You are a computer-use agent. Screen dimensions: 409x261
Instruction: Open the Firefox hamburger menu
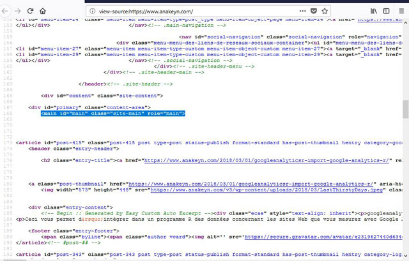pos(402,11)
